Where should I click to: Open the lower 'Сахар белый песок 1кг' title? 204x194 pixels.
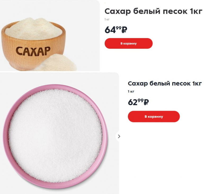(x=165, y=83)
